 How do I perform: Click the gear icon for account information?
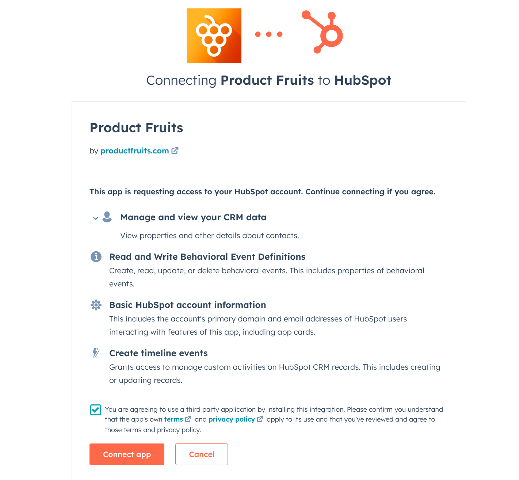tap(96, 305)
